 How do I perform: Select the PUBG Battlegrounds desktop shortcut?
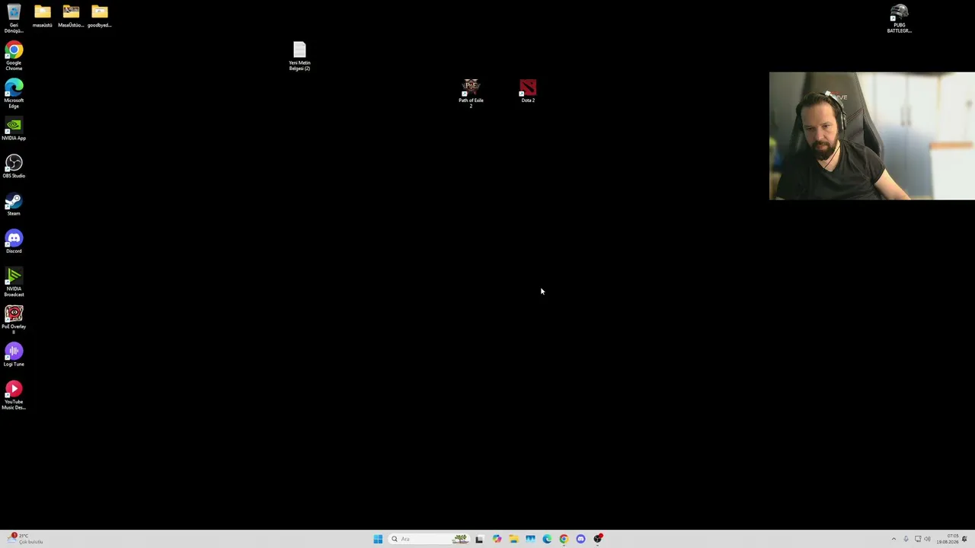pos(899,19)
